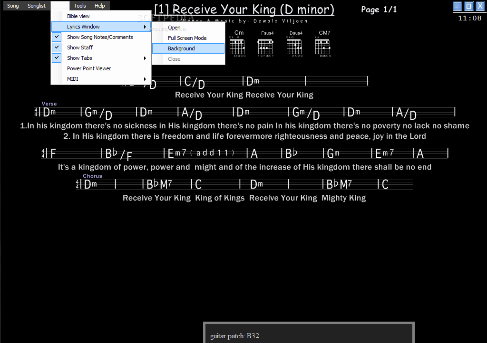Click 'Words & Music by: Dewald Viljoen' credit
Image resolution: width=487 pixels, height=343 pixels.
(244, 21)
